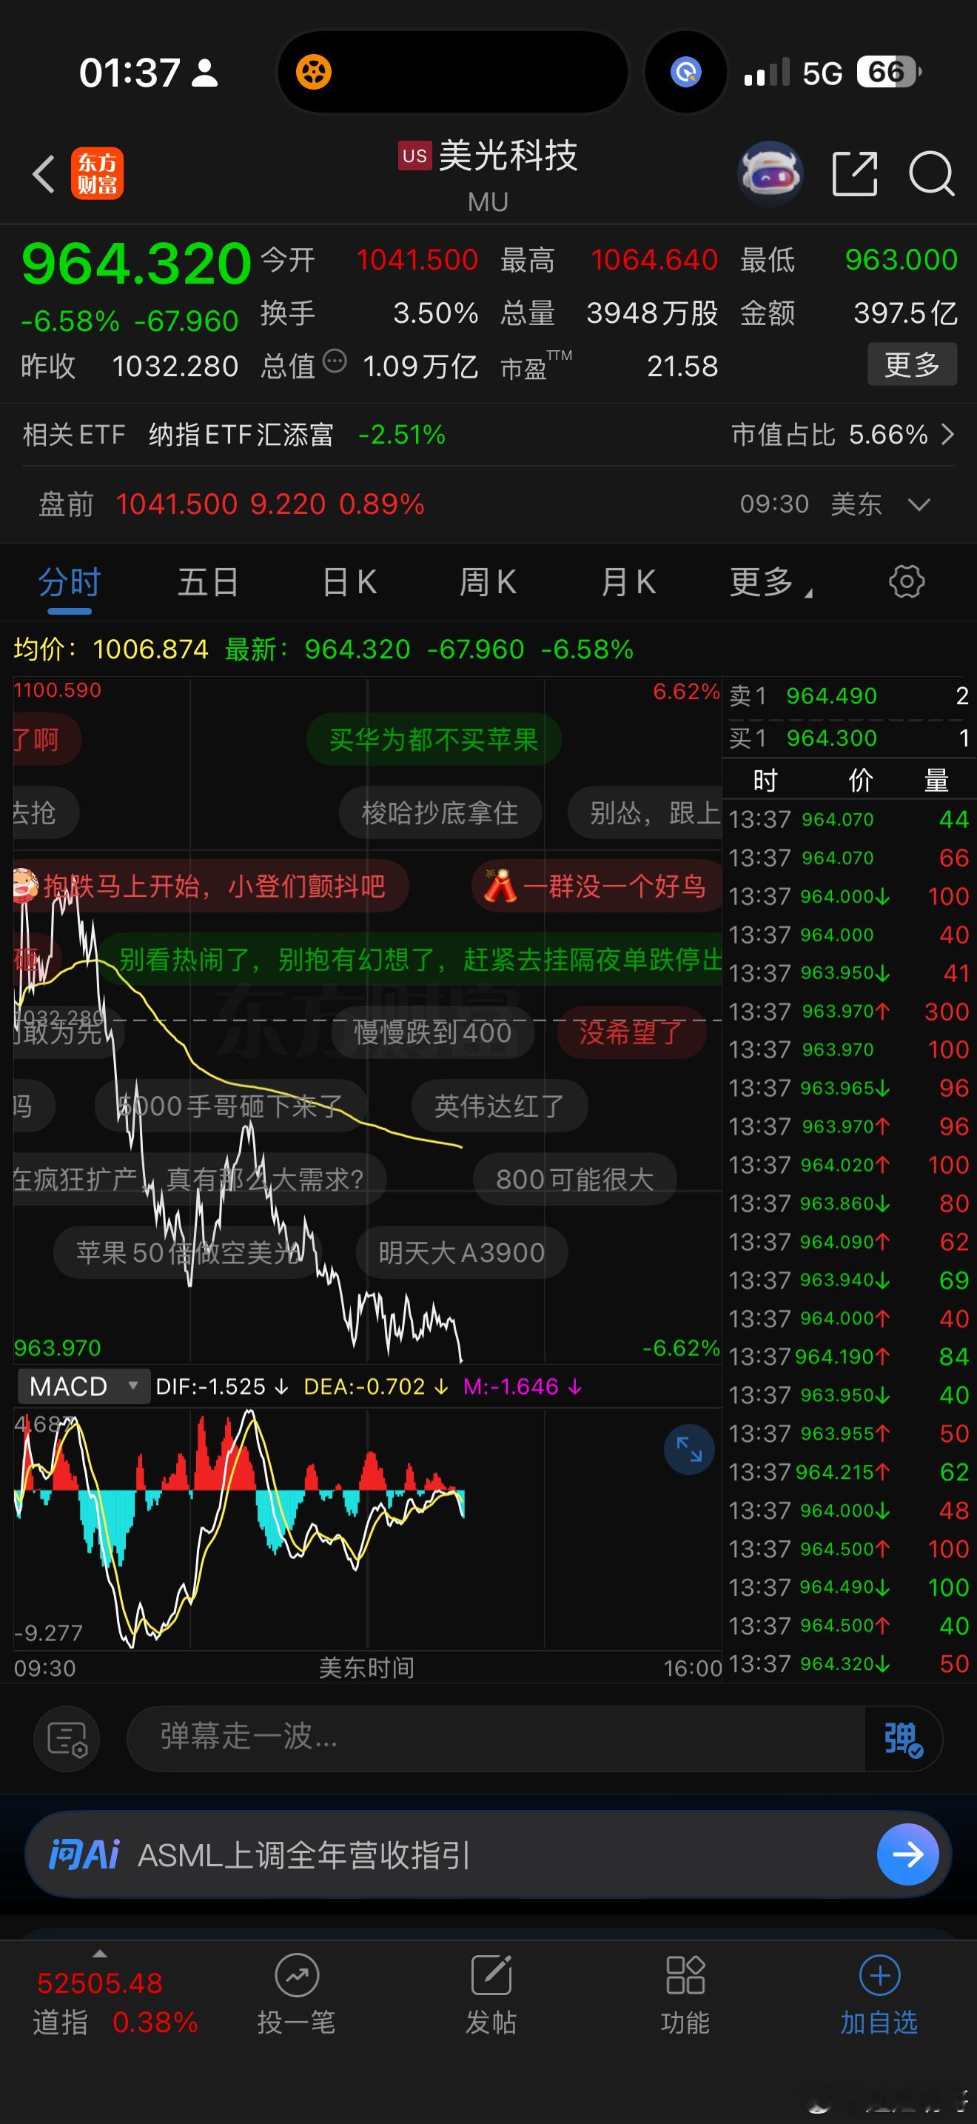Expand the 道指 index bar arrow

pyautogui.click(x=100, y=1954)
